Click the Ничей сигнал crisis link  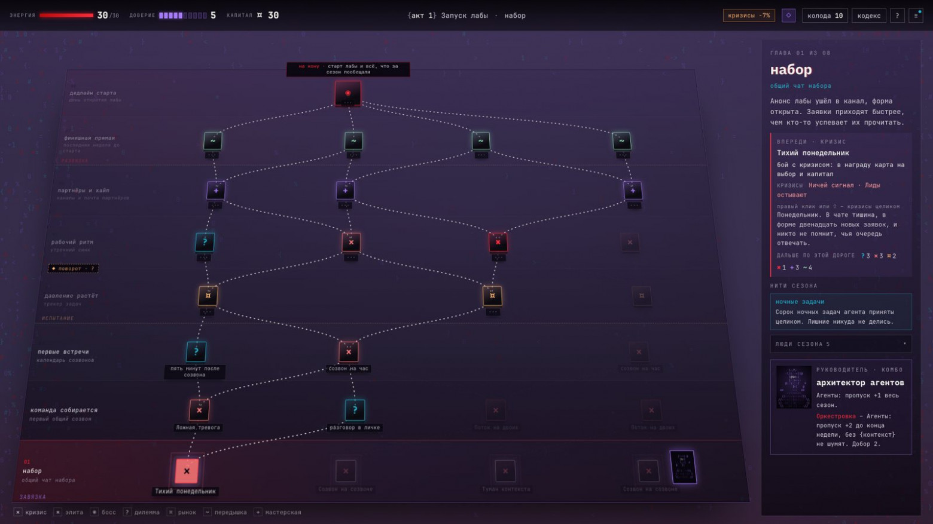pos(831,185)
